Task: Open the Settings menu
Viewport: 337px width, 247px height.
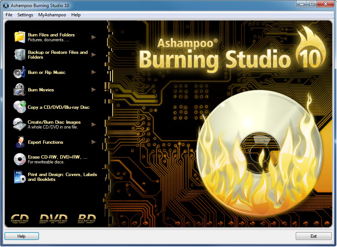Action: (x=25, y=15)
